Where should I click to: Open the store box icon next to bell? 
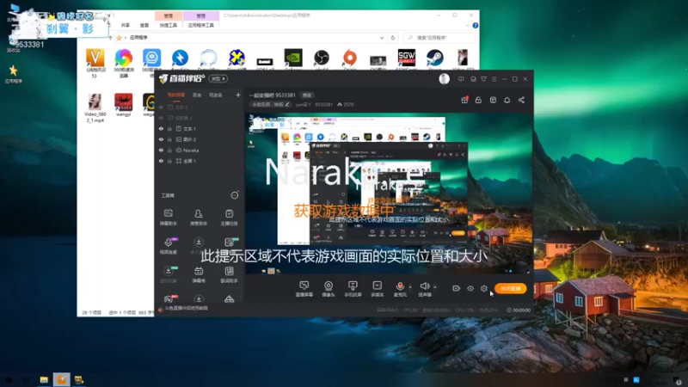tap(493, 100)
